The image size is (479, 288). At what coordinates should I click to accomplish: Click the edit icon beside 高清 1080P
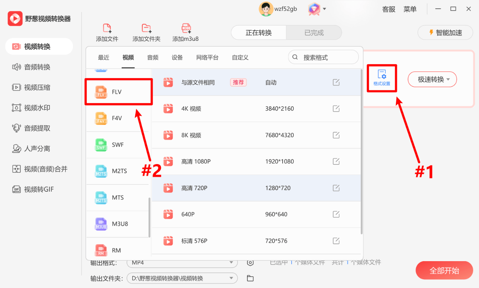pos(336,161)
